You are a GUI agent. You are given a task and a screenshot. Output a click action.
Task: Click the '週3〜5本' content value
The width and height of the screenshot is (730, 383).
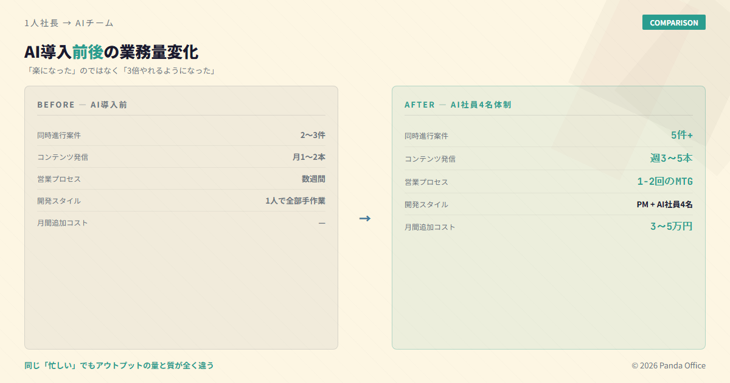[x=670, y=158]
